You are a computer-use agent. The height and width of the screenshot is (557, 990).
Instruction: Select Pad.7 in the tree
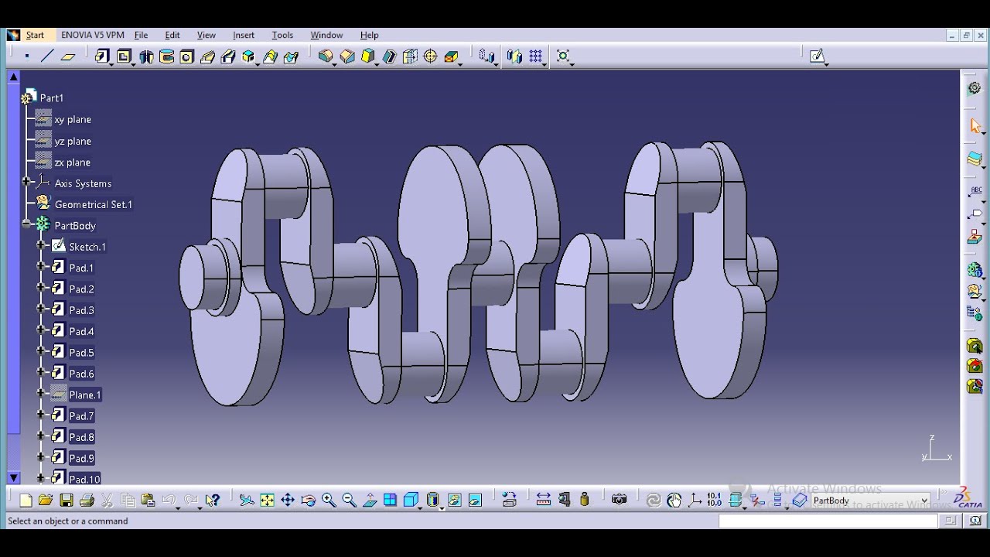[81, 416]
